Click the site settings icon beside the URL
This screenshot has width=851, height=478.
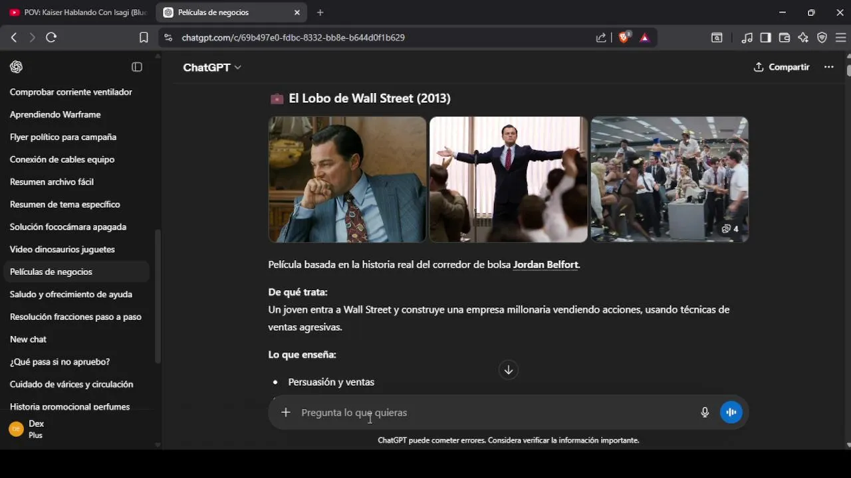(168, 38)
